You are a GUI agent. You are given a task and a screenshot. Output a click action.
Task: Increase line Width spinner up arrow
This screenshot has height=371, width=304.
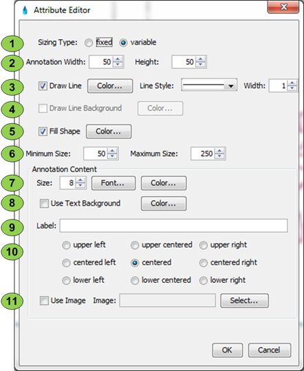pyautogui.click(x=292, y=83)
